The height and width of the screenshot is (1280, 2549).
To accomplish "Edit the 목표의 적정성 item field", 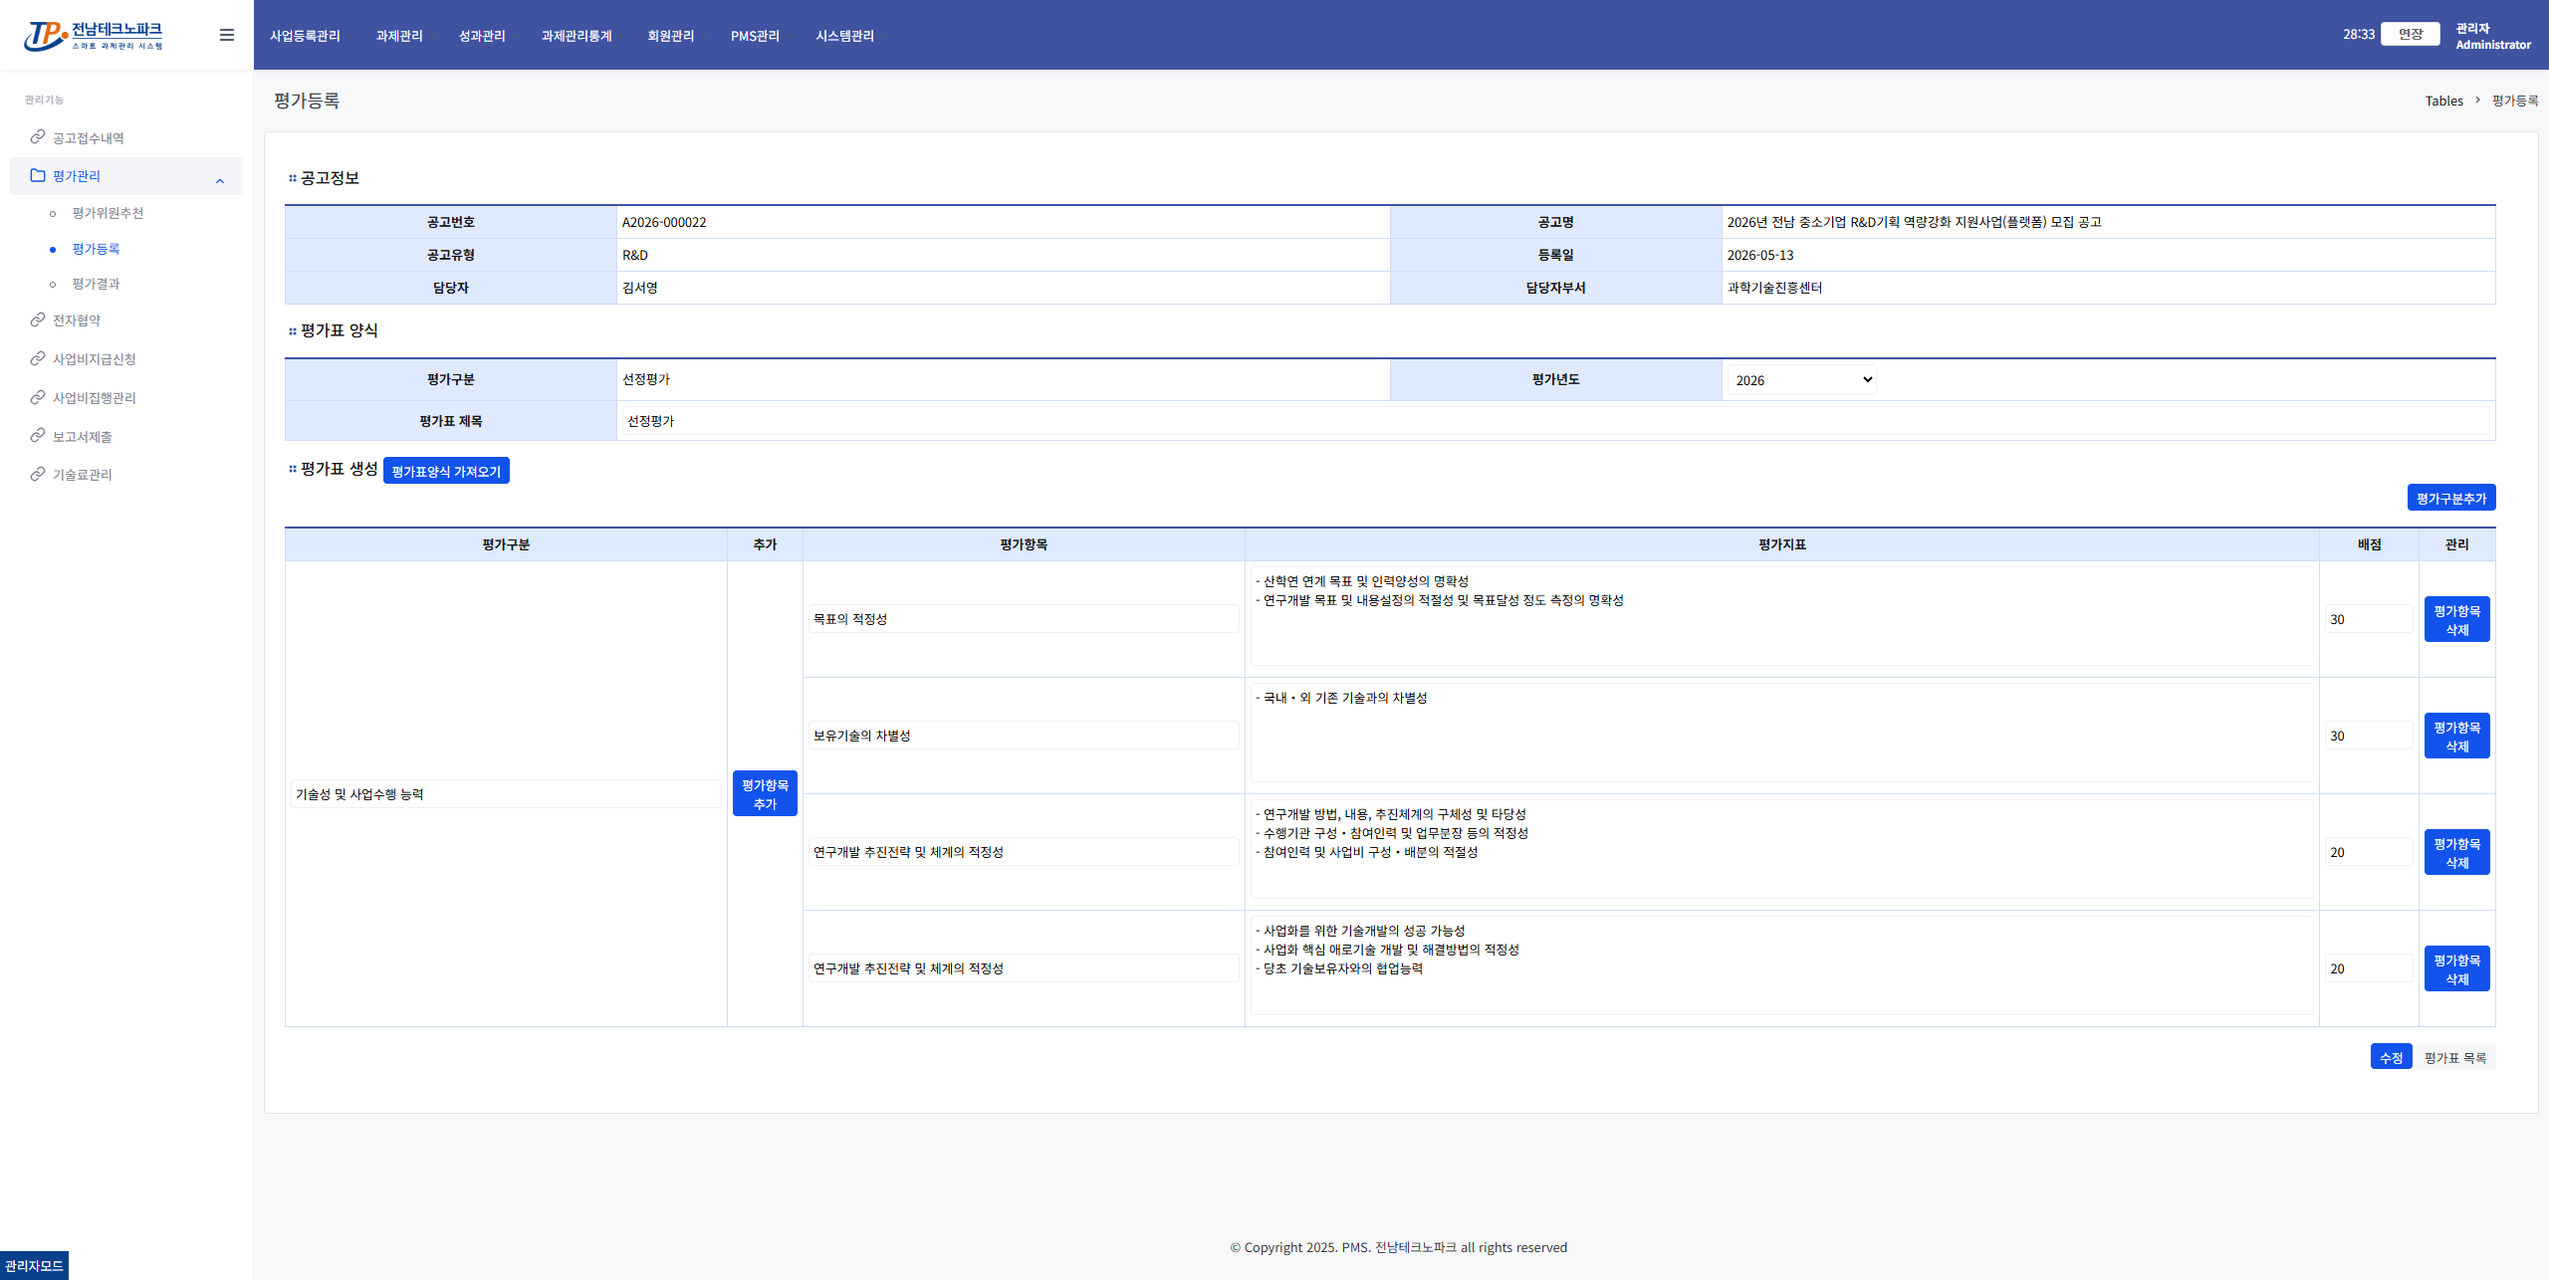I will (x=1024, y=618).
